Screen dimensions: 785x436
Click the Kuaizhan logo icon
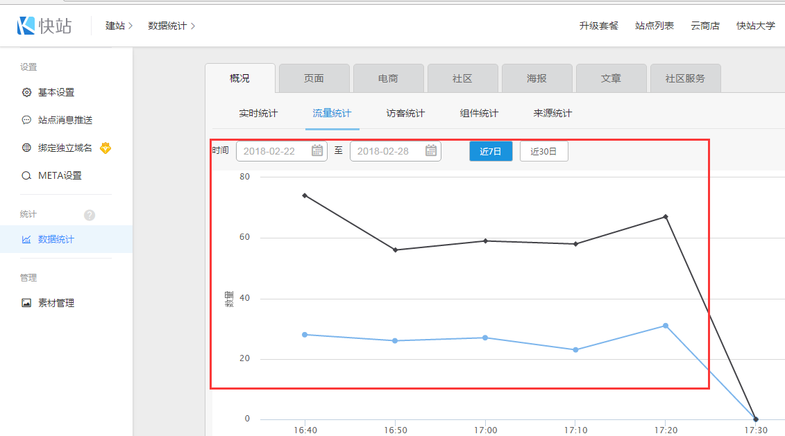click(26, 26)
